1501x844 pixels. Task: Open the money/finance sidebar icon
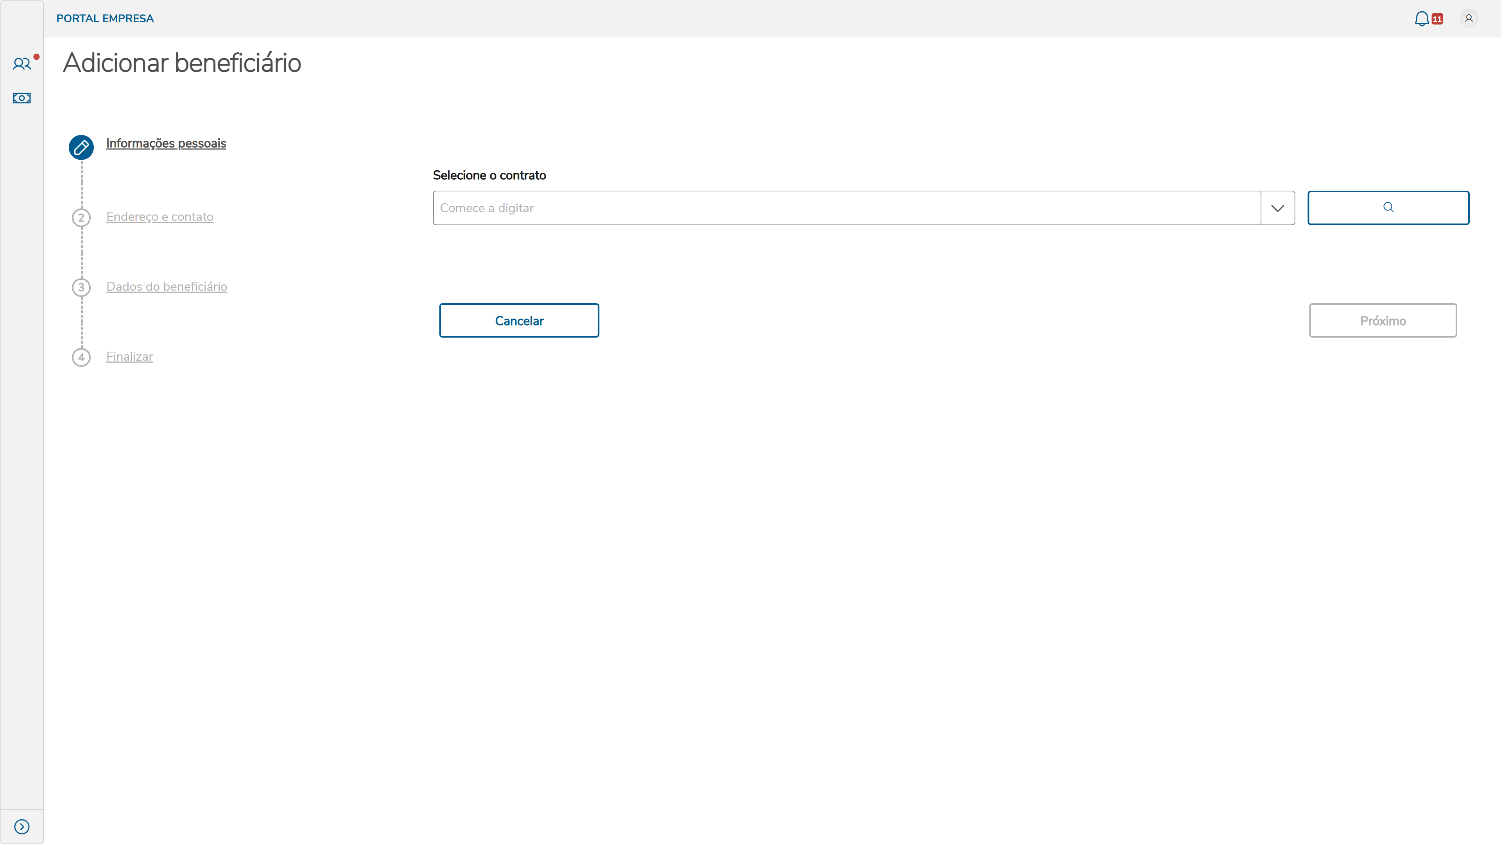click(x=21, y=98)
